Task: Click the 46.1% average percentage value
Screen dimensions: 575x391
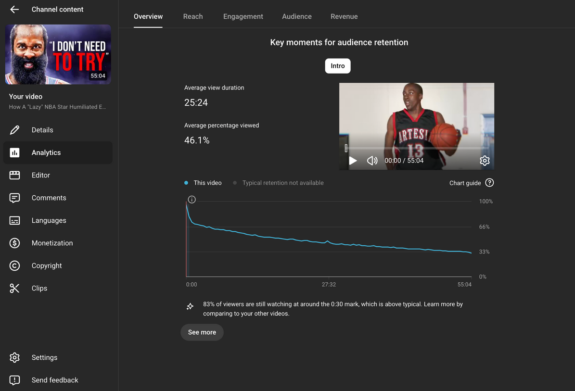Action: (197, 140)
